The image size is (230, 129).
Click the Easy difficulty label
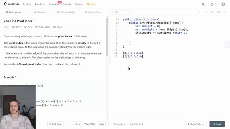pyautogui.click(x=6, y=27)
